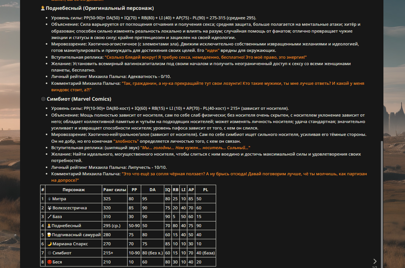Click the blade icon next to Базз

coord(50,217)
